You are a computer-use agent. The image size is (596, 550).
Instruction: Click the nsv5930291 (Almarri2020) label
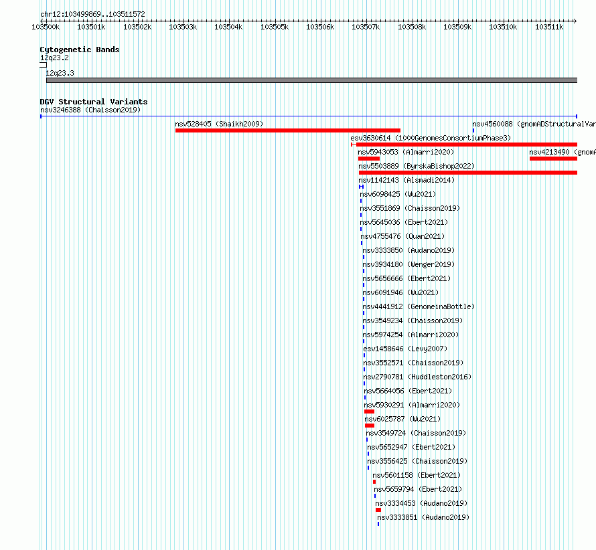[412, 405]
